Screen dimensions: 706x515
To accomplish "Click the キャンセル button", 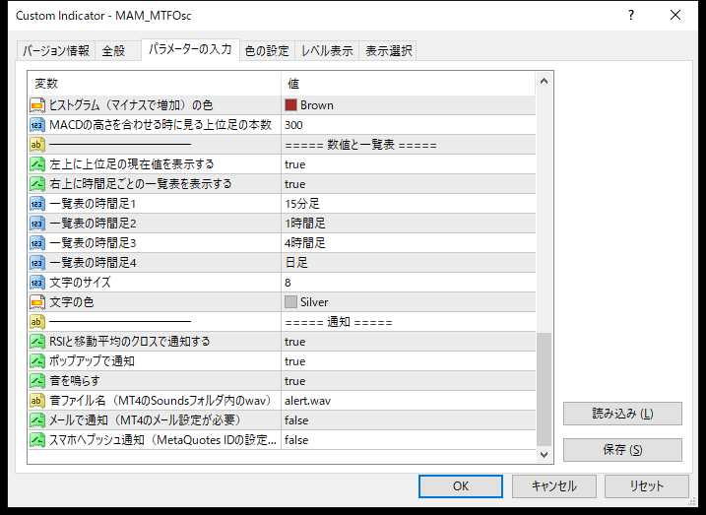I will pyautogui.click(x=553, y=486).
